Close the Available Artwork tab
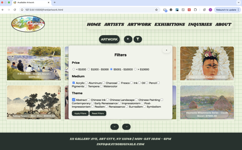 tap(48, 3)
